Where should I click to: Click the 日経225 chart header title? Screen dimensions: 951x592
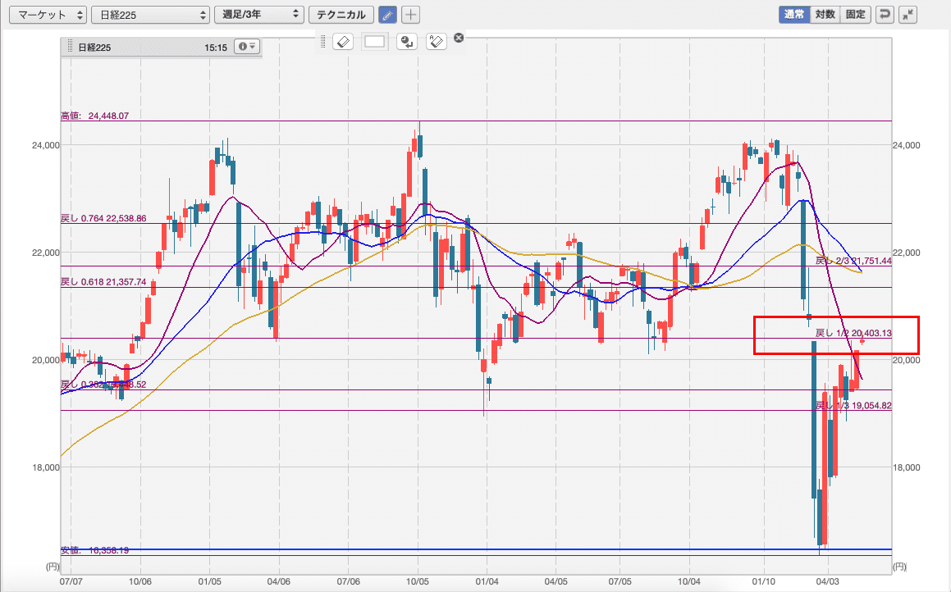coord(94,48)
